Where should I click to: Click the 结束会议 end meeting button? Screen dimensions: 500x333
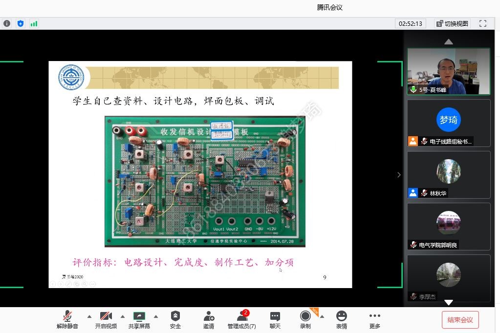pyautogui.click(x=460, y=320)
